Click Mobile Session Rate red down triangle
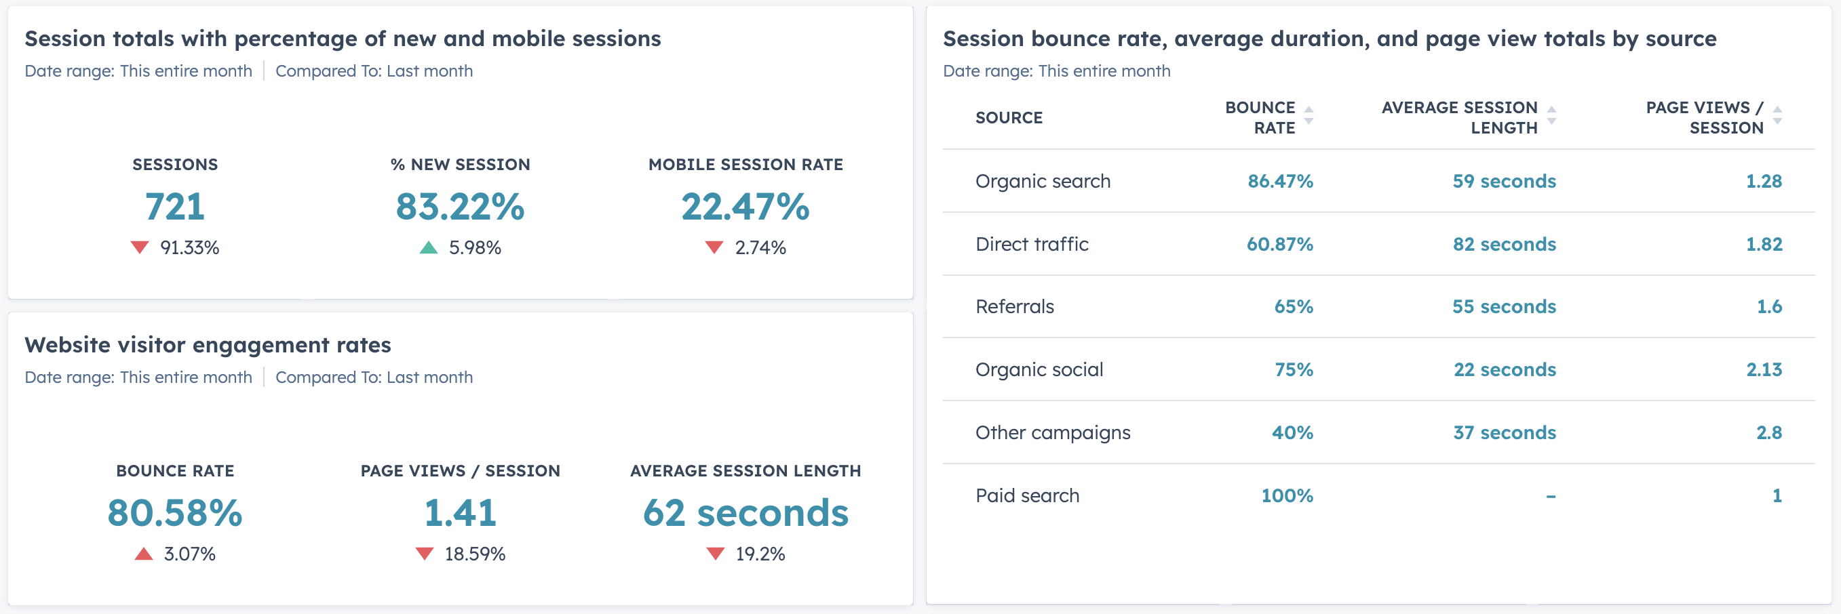Viewport: 1841px width, 614px height. point(714,248)
